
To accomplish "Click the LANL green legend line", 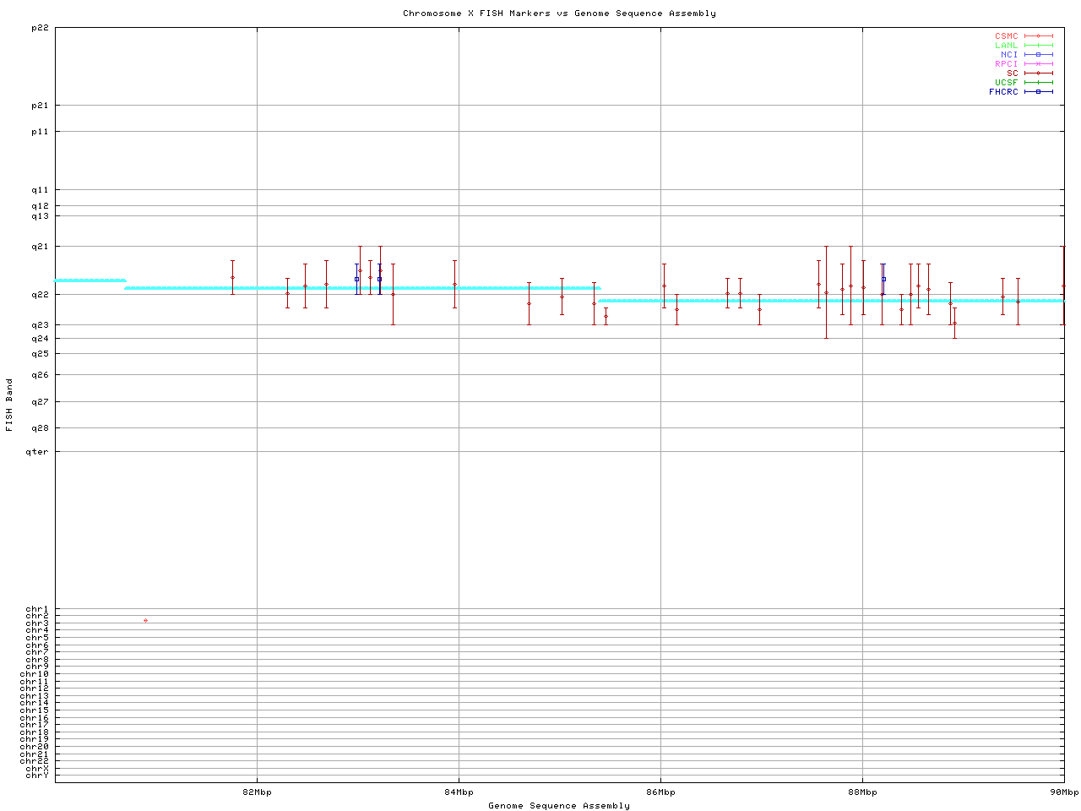I will pyautogui.click(x=1038, y=46).
